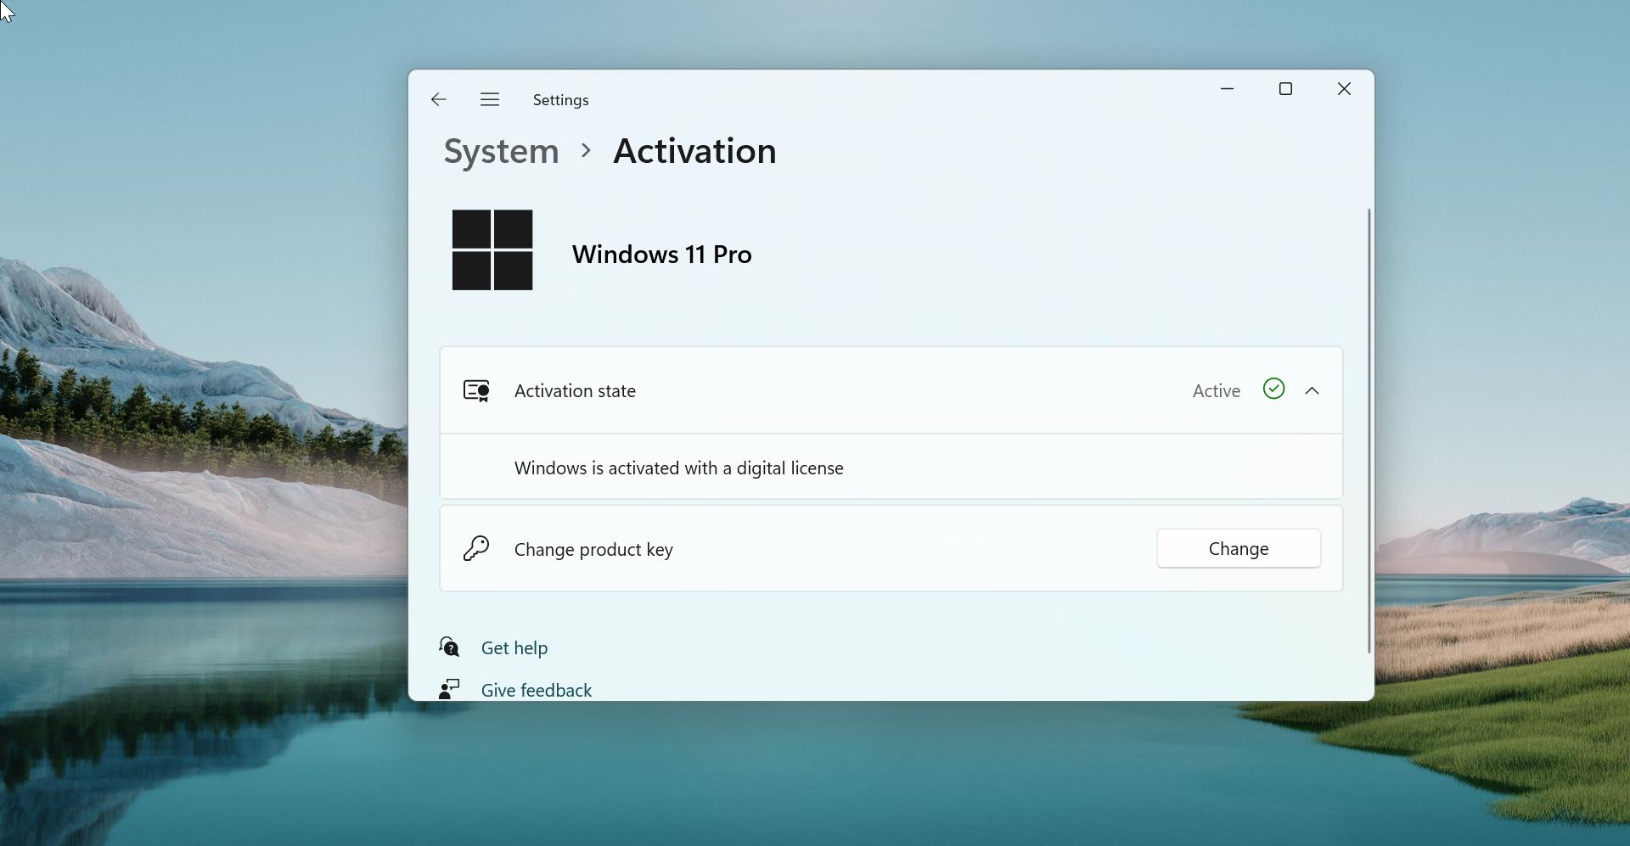
Task: Click the Give feedback person icon
Action: (x=449, y=689)
